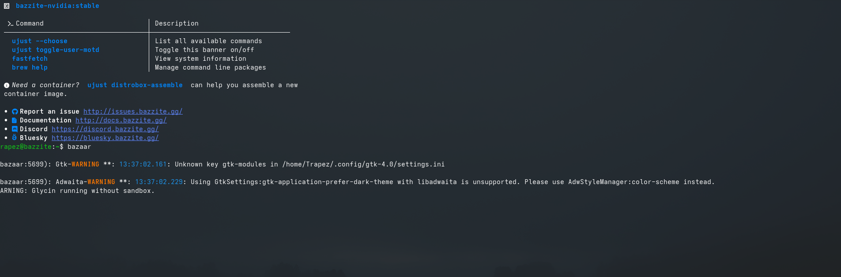This screenshot has height=277, width=841.
Task: Click the Description column header
Action: point(177,23)
